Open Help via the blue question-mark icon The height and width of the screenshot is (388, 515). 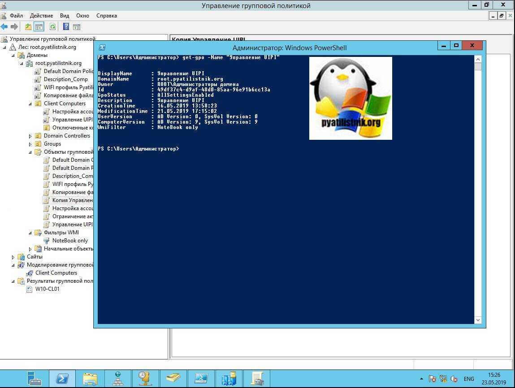(x=66, y=27)
